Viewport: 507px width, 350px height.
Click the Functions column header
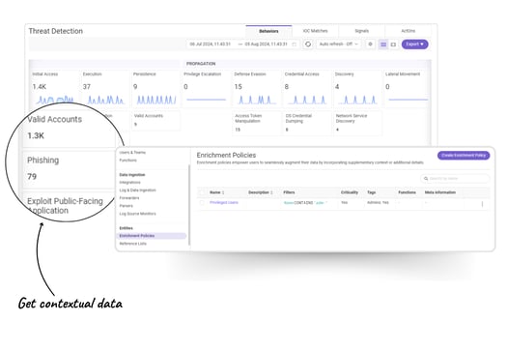[408, 192]
